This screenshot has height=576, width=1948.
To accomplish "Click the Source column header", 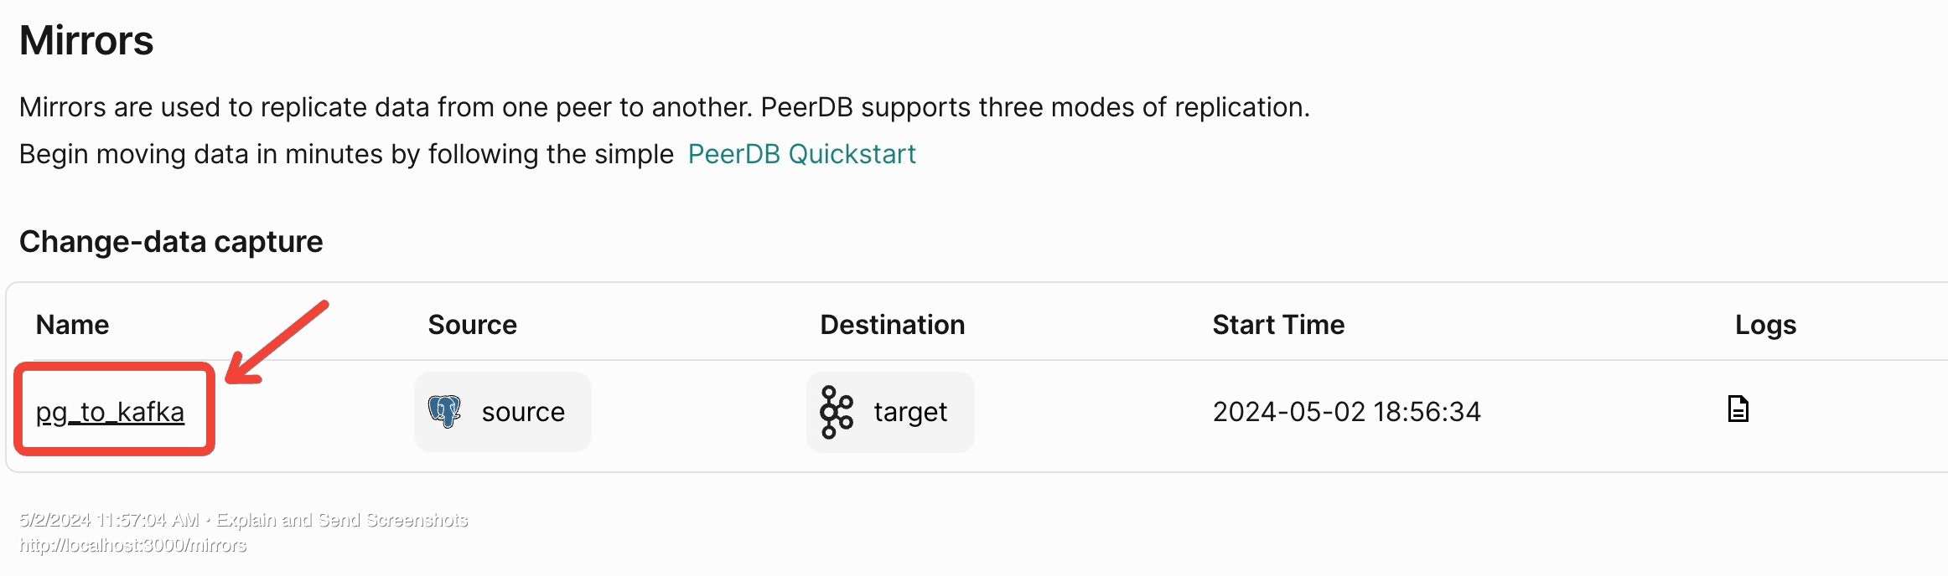I will point(472,325).
